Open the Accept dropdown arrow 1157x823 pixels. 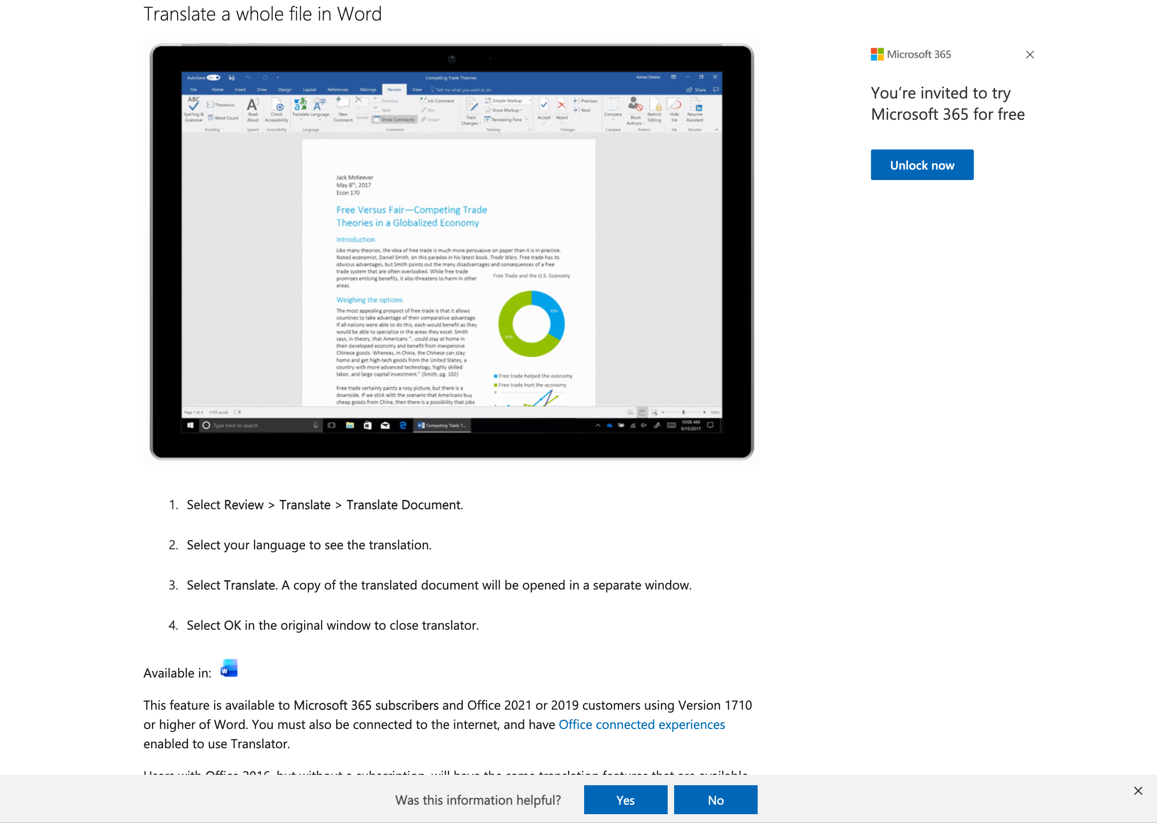pyautogui.click(x=544, y=122)
